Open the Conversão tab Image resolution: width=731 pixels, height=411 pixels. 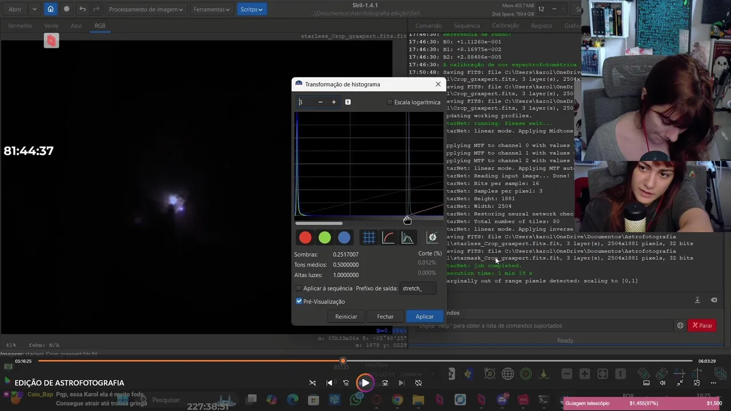[x=429, y=26]
